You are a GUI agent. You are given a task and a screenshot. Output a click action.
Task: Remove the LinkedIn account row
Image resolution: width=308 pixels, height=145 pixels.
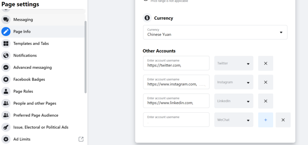tap(266, 101)
